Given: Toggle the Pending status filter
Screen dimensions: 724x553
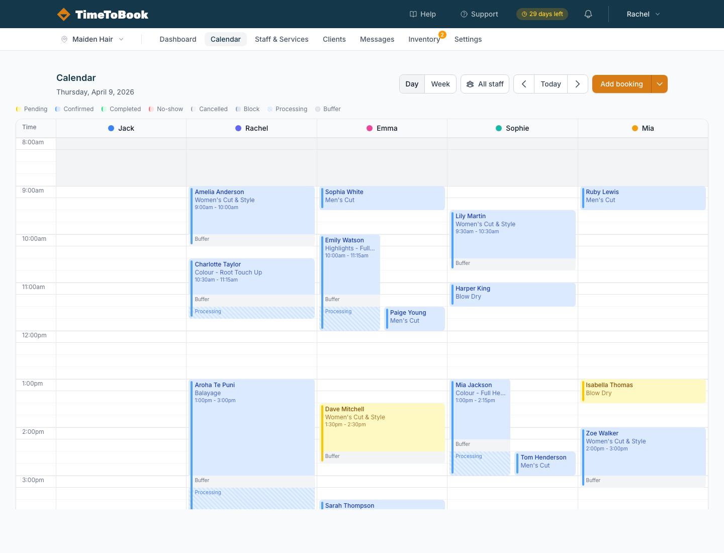Looking at the screenshot, I should [32, 109].
